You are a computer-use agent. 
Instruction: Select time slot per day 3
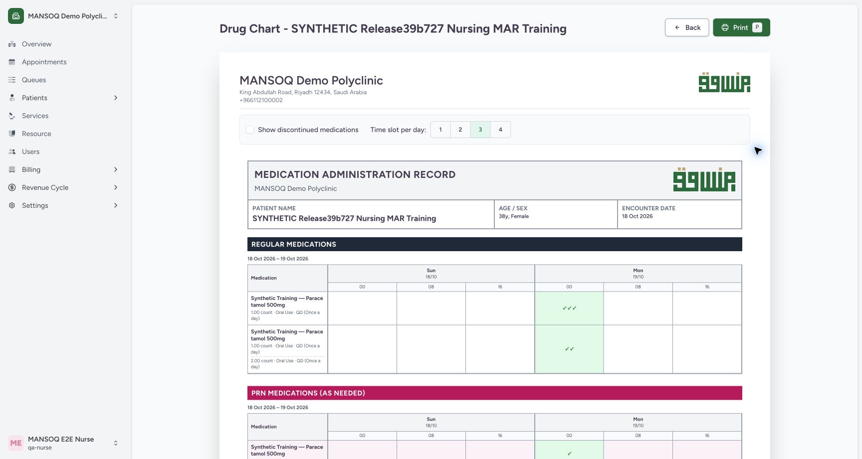[x=480, y=130]
